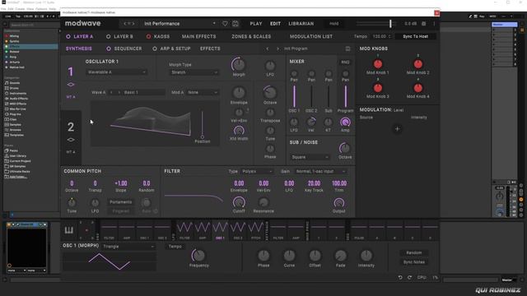Open the Basic 1 wave selector
This screenshot has width=527, height=296.
pyautogui.click(x=144, y=92)
